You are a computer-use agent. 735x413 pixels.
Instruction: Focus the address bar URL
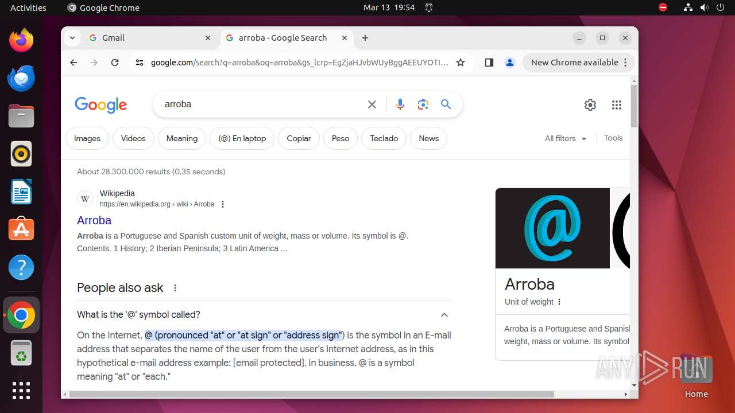pos(299,63)
